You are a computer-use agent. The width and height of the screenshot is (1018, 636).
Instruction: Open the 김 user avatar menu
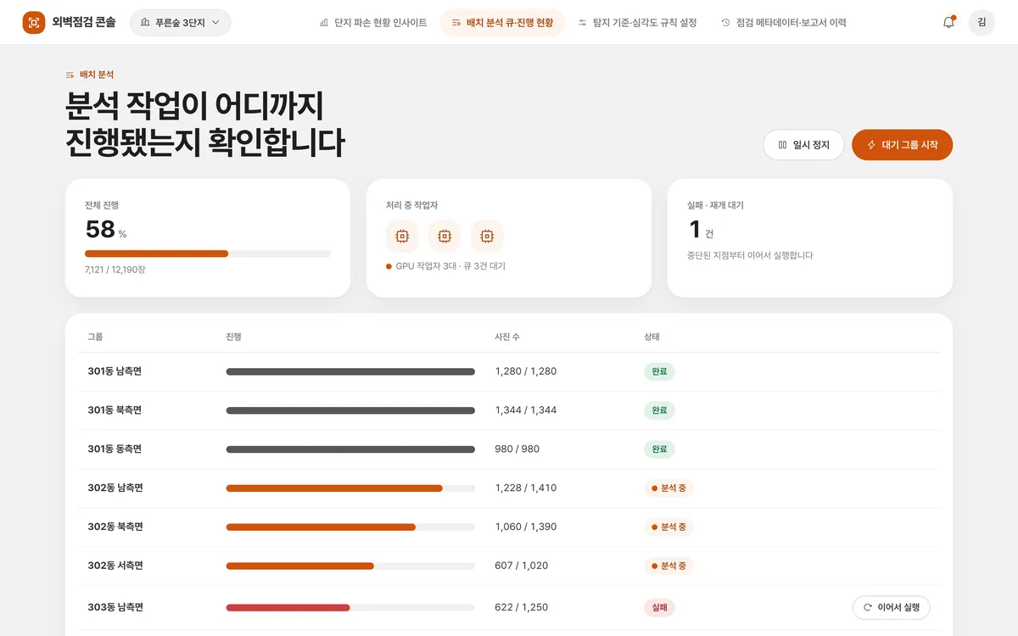pyautogui.click(x=982, y=23)
